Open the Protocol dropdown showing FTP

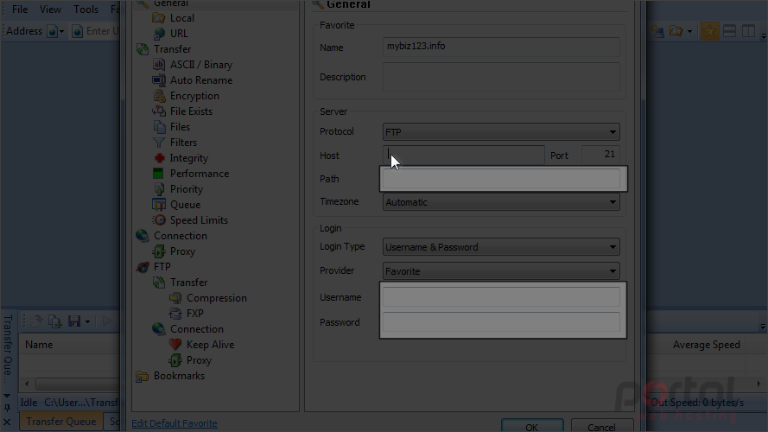pos(501,131)
